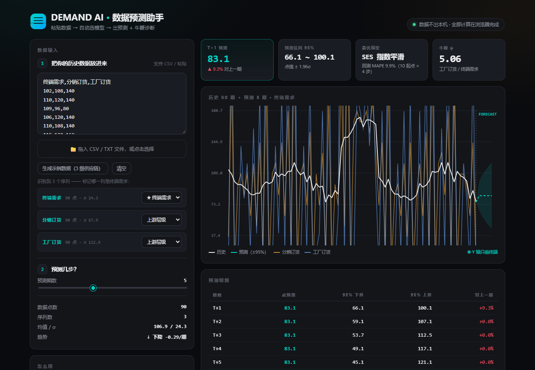This screenshot has height=370, width=535.
Task: Click the 预测 (±95%) legend entry
Action: coord(249,252)
